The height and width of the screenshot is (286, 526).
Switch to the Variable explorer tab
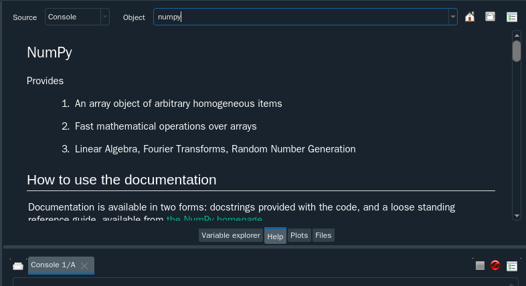coord(231,235)
